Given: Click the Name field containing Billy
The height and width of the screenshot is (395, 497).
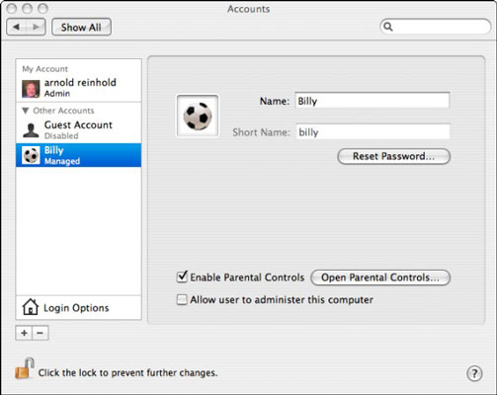Looking at the screenshot, I should [x=373, y=101].
